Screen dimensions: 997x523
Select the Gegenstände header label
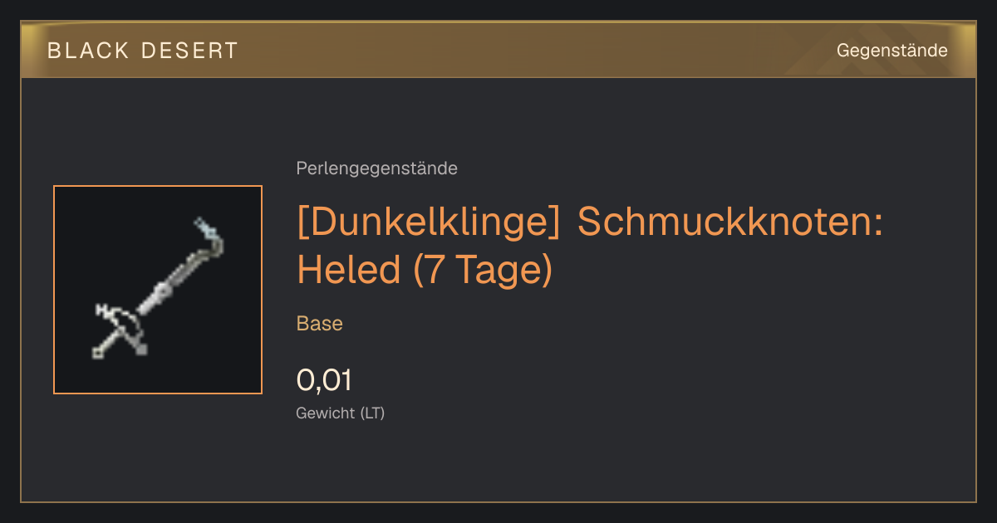coord(892,51)
